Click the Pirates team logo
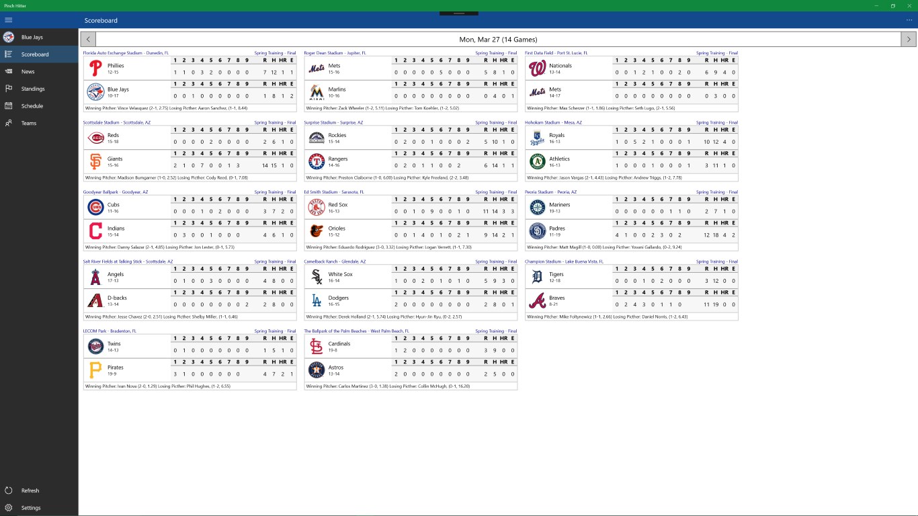Screen dimensions: 918x516 [95, 370]
